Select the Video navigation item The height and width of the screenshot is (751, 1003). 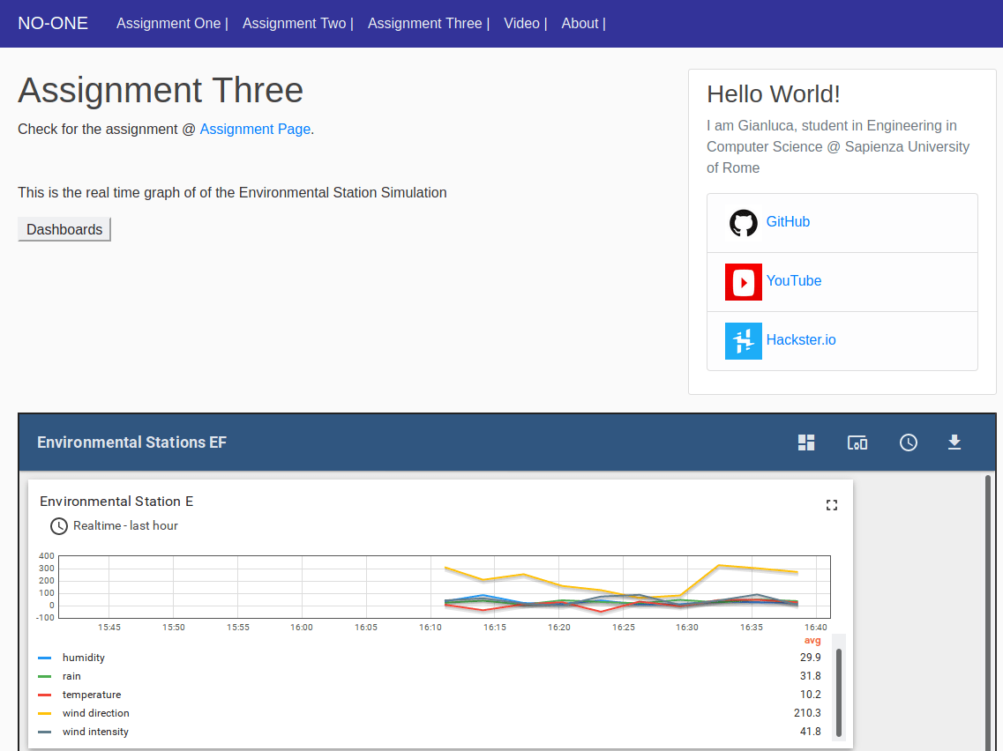(520, 23)
